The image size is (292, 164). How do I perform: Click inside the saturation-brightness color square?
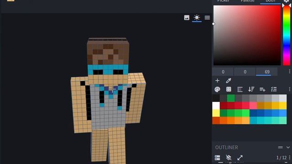pos(247,36)
